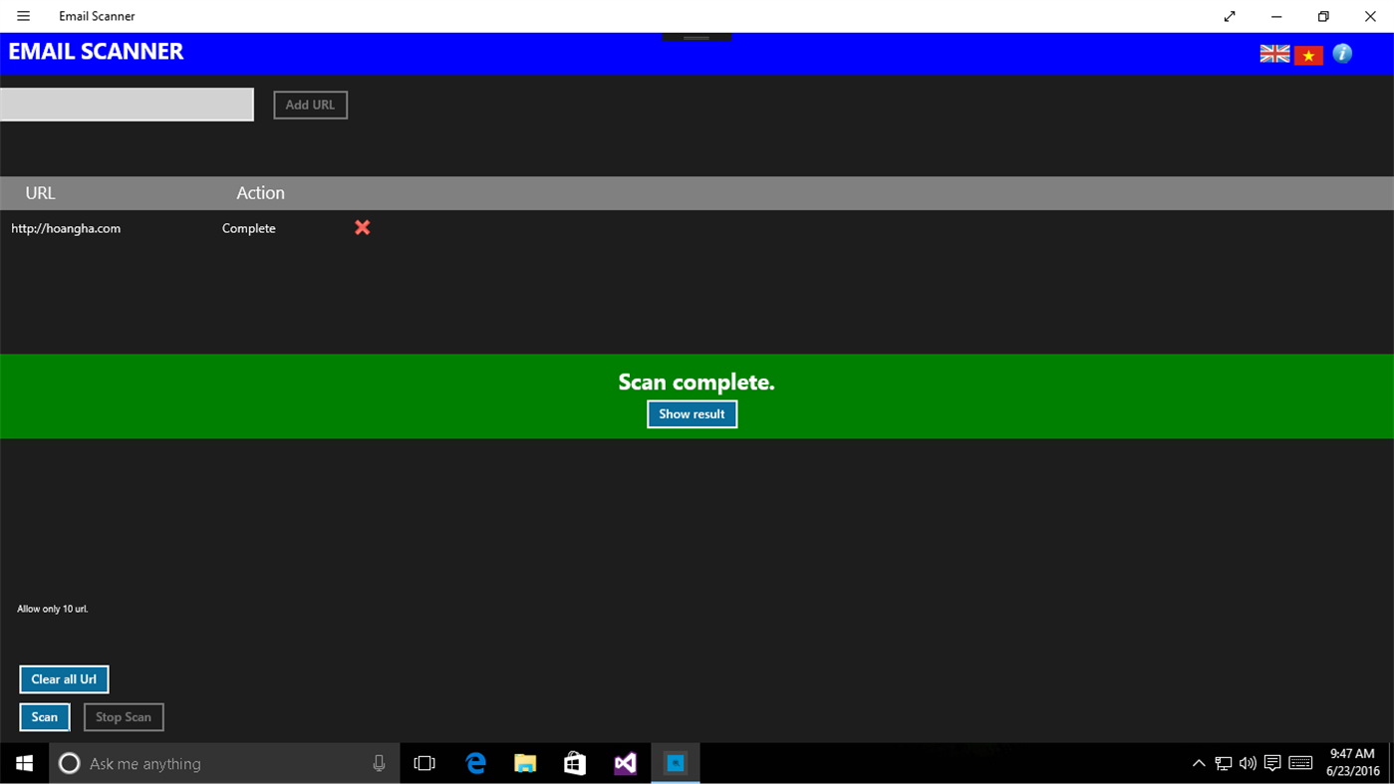1394x784 pixels.
Task: Open the Start menu
Action: point(24,763)
